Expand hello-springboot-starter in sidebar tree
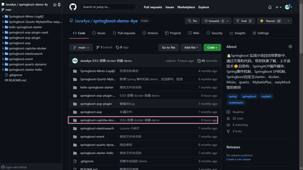The width and height of the screenshot is (303, 170). click(x=3, y=27)
